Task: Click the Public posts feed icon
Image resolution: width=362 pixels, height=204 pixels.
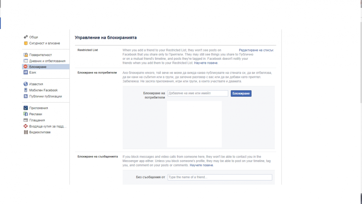Action: coord(26,96)
